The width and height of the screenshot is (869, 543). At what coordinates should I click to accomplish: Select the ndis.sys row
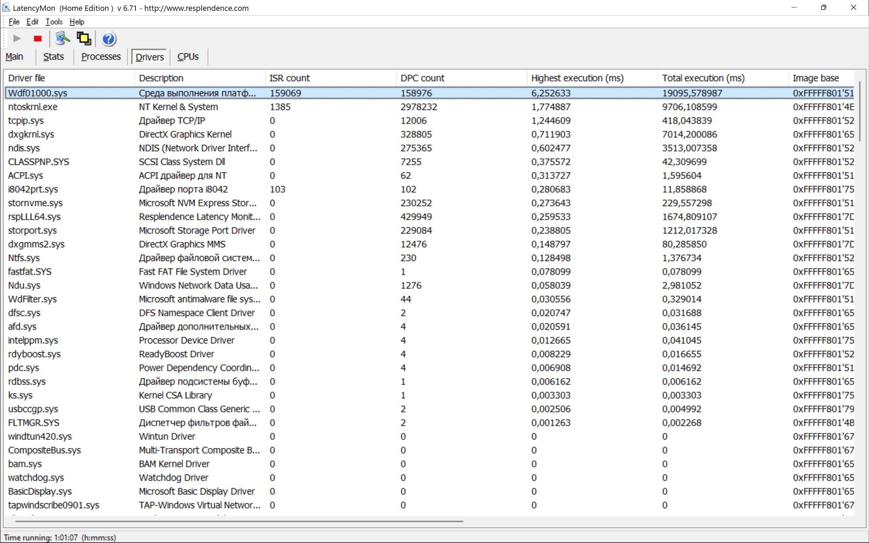tap(429, 148)
